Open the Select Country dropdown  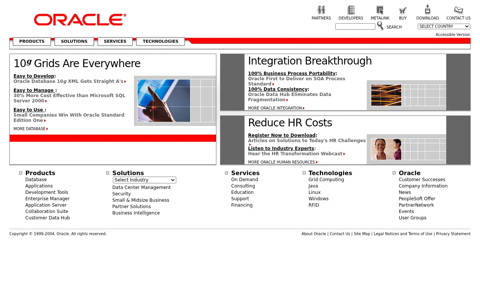pos(444,26)
